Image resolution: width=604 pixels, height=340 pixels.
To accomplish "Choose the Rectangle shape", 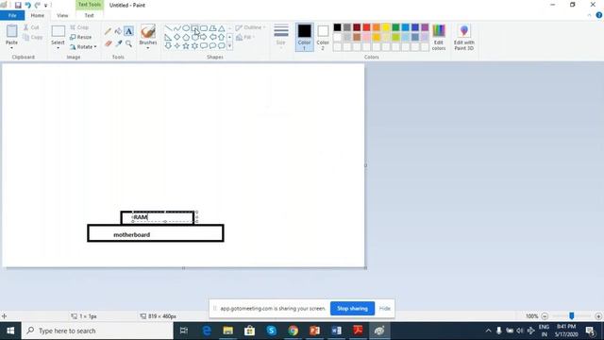I will click(195, 28).
